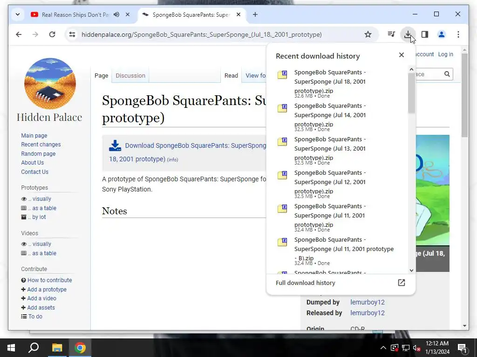Browse videos as a table
This screenshot has width=477, height=357.
(x=42, y=253)
